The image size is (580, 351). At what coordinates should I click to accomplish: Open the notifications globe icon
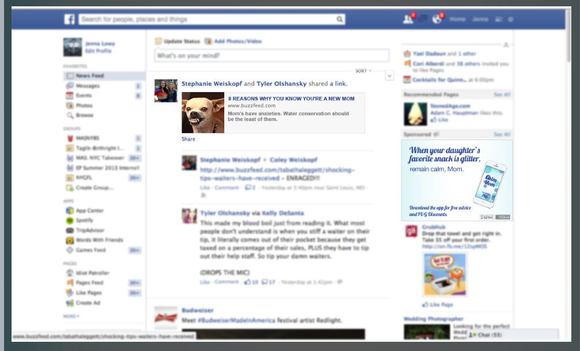[436, 19]
